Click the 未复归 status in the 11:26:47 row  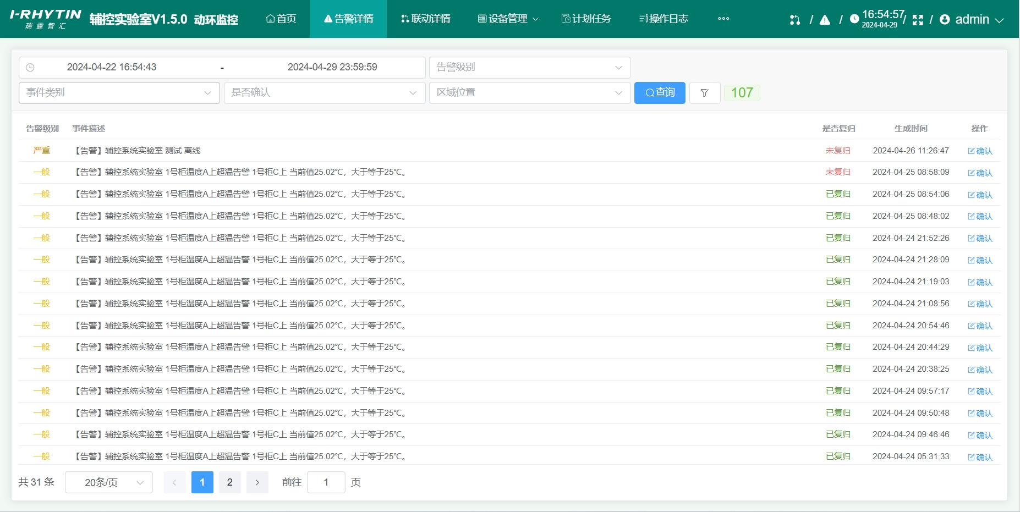(838, 151)
